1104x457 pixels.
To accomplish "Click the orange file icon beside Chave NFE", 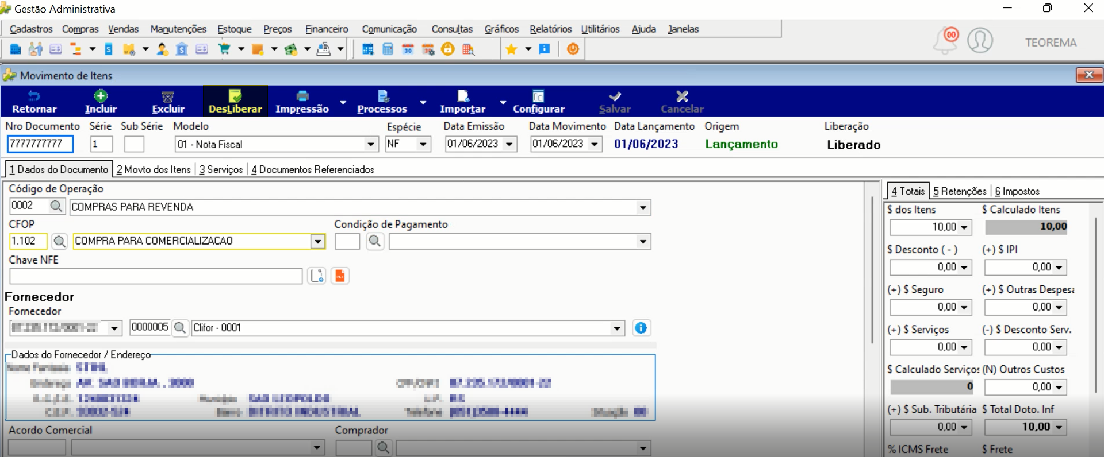I will tap(340, 276).
